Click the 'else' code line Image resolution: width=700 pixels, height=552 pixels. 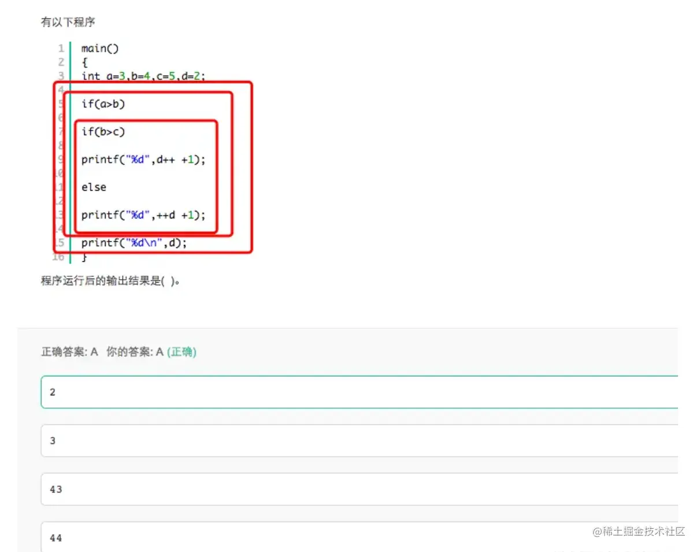pos(94,187)
